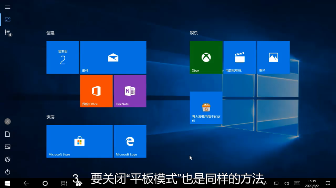This screenshot has width=336, height=188.
Task: Open the network tray icon
Action: point(276,183)
